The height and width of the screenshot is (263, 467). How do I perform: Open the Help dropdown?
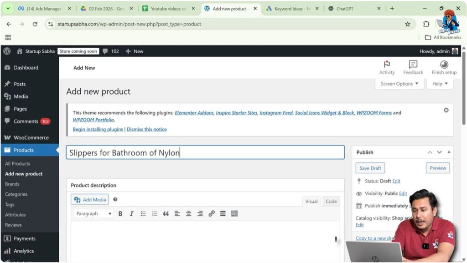439,84
